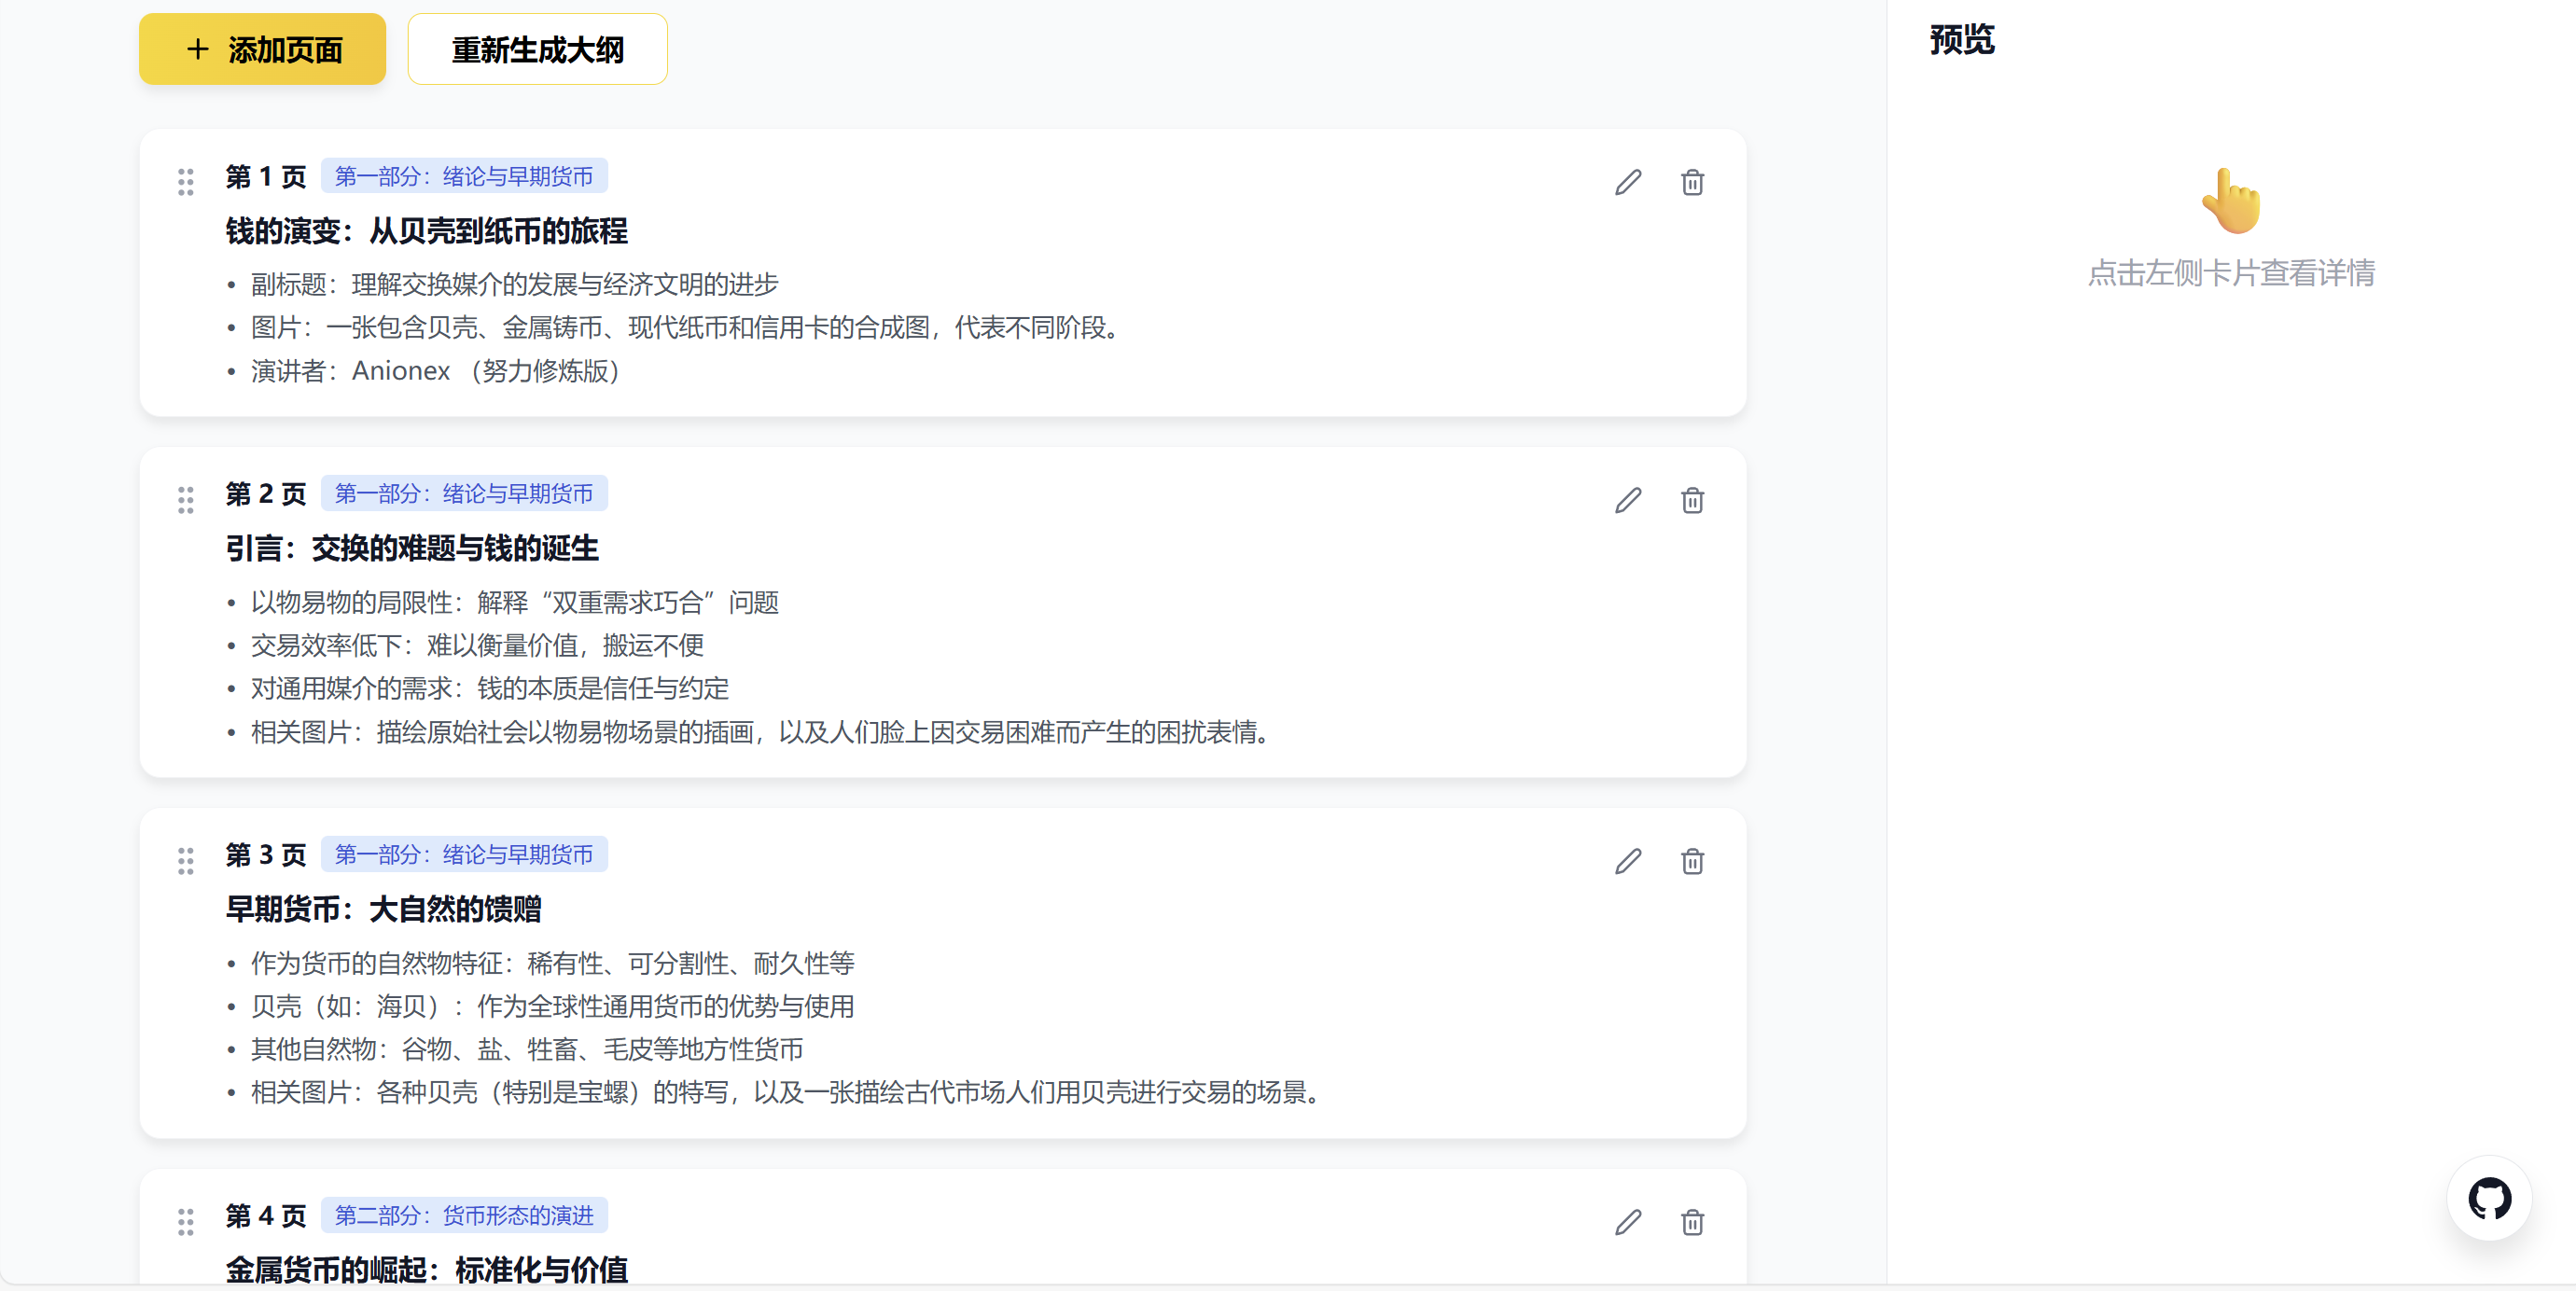Click the 添加页面 button
2576x1291 pixels.
click(x=262, y=49)
